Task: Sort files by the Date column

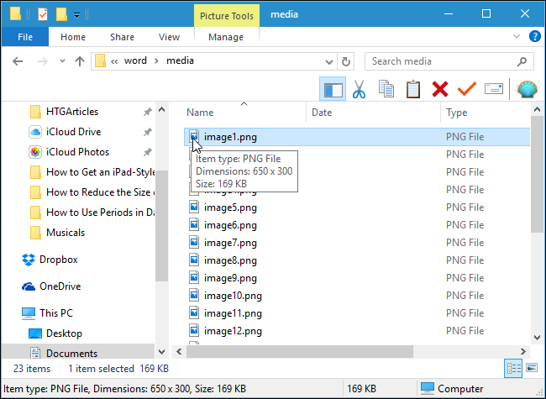Action: [373, 113]
